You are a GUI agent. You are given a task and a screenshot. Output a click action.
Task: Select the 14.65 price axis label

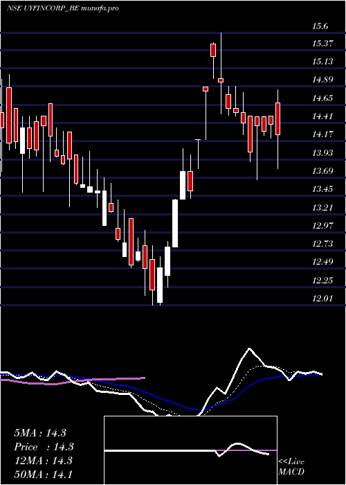(322, 98)
